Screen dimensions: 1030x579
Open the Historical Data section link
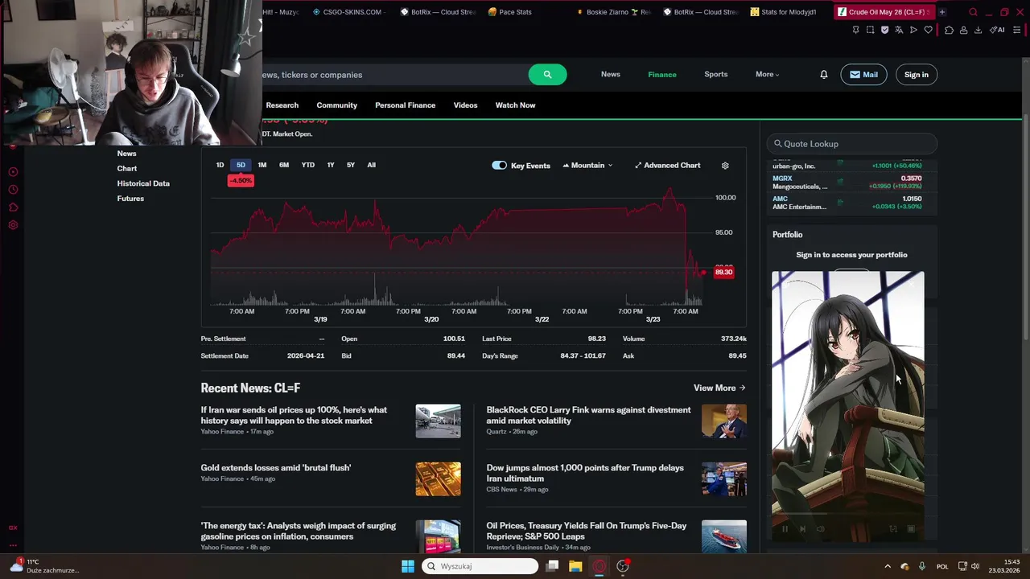tap(143, 183)
